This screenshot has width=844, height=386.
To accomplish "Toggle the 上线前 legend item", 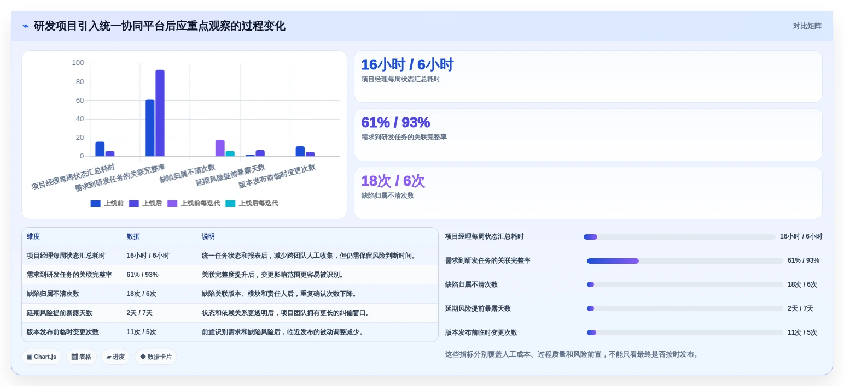I will [x=107, y=203].
